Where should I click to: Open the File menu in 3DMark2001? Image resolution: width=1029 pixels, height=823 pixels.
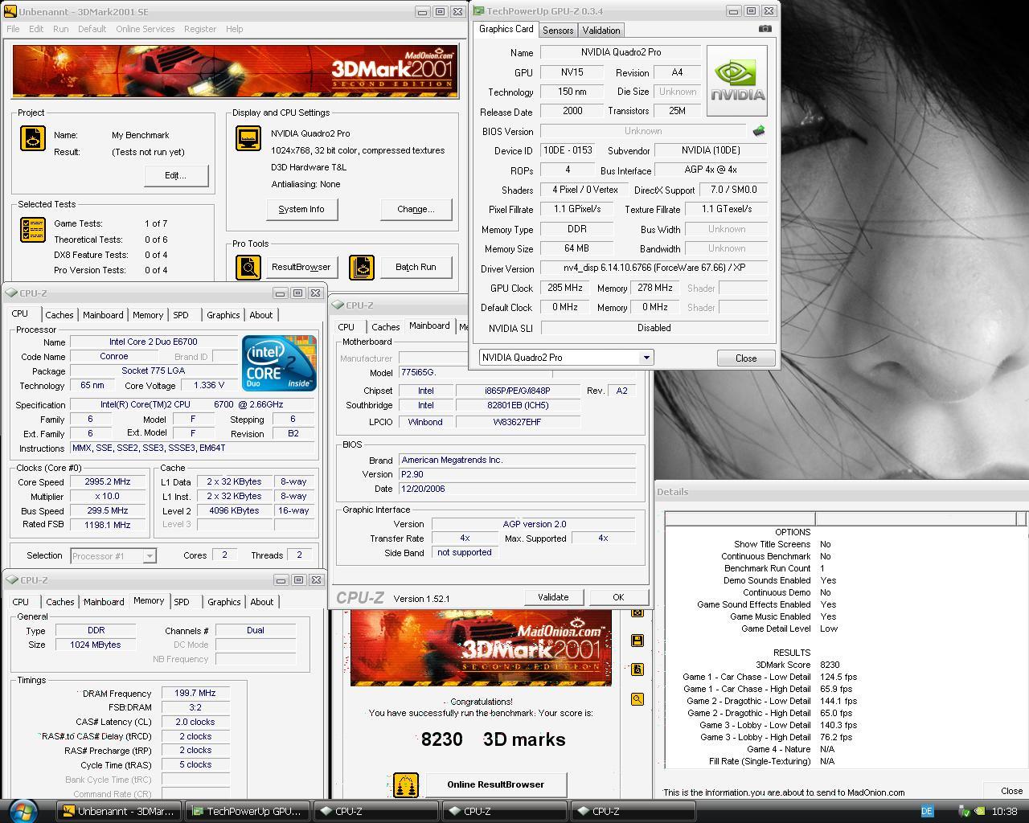13,29
